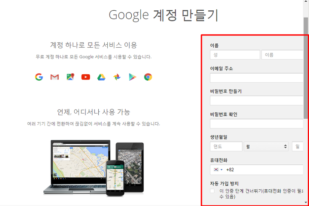Click the YouTube play icon

pos(86,77)
